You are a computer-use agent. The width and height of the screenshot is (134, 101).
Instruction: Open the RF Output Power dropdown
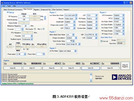pyautogui.click(x=123, y=34)
